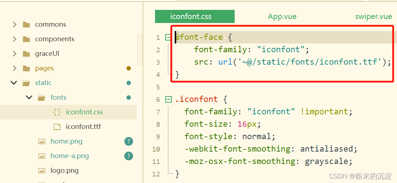This screenshot has width=397, height=183.
Task: Open logo.png in the file tree
Action: click(65, 171)
